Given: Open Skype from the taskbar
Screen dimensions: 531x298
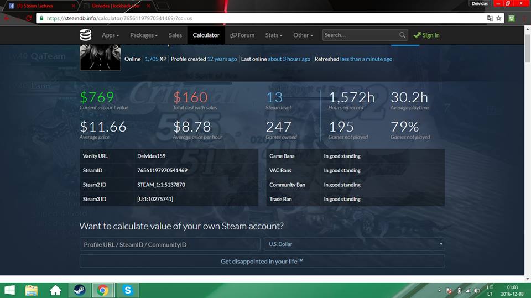Looking at the screenshot, I should click(x=128, y=290).
